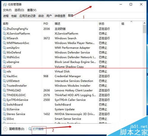Open the 查看(V) menu
The image size is (148, 136).
pos(32,10)
